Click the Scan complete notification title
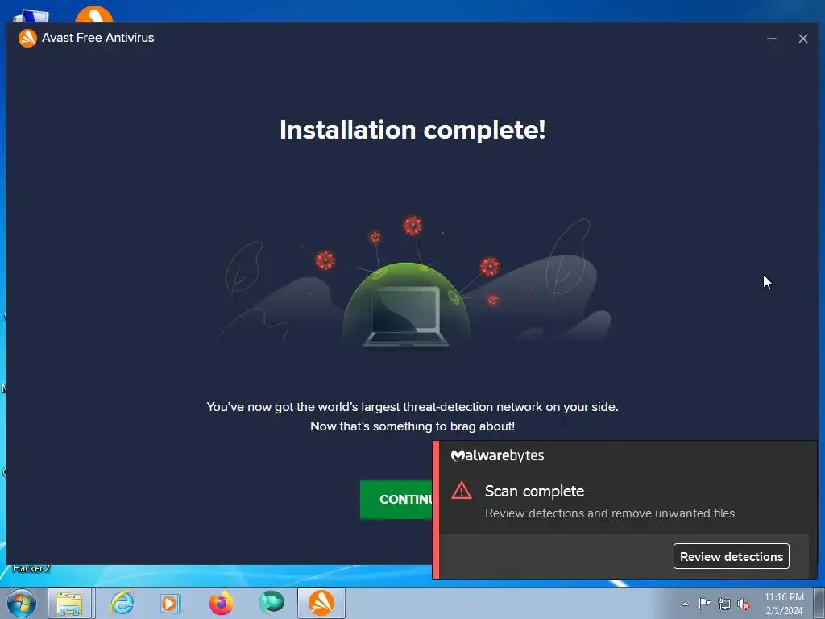The width and height of the screenshot is (825, 619). coord(534,491)
